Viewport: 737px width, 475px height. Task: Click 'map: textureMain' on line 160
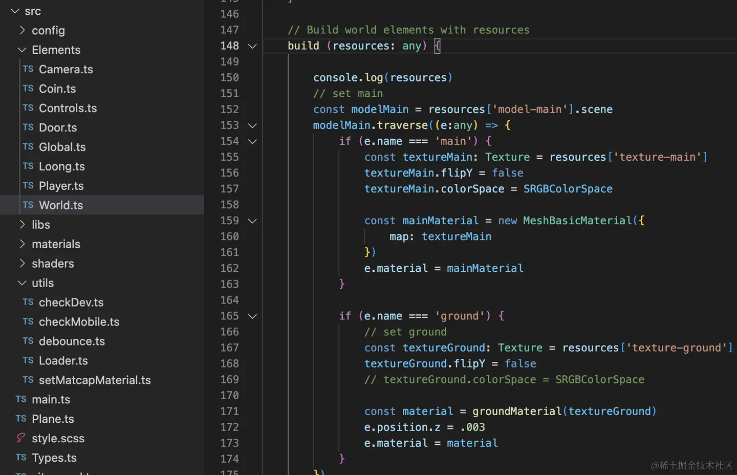(440, 236)
